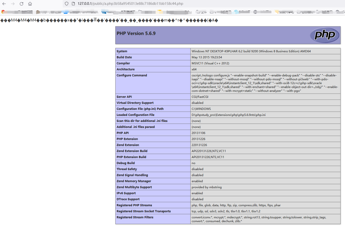The width and height of the screenshot is (345, 227).
Task: Click the cscript configure.js command text
Action: pyautogui.click(x=265, y=83)
